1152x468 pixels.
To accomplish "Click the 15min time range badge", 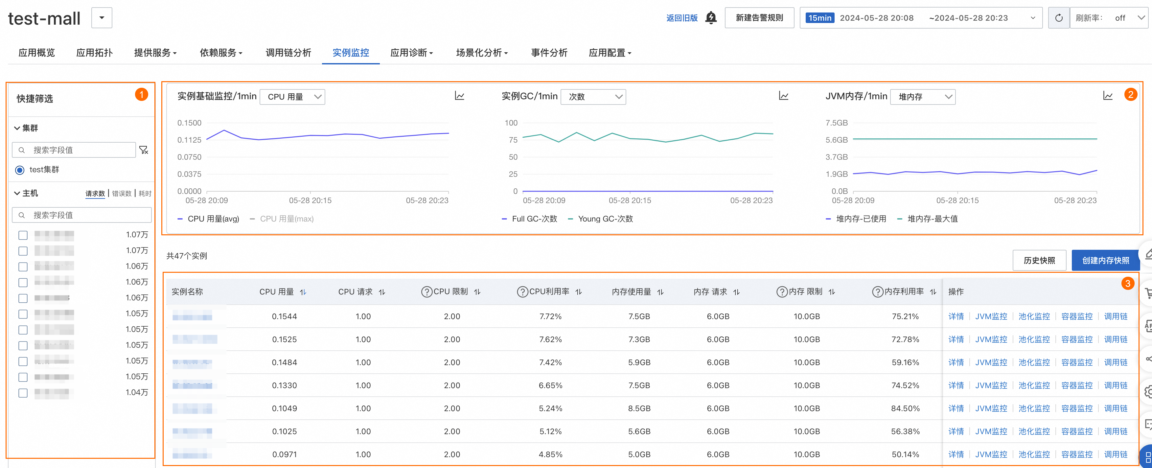I will [x=820, y=18].
